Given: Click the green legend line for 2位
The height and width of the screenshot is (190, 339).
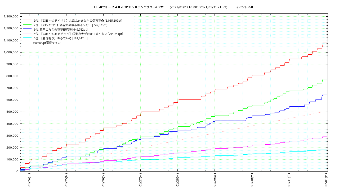Looking at the screenshot, I should [x=27, y=25].
